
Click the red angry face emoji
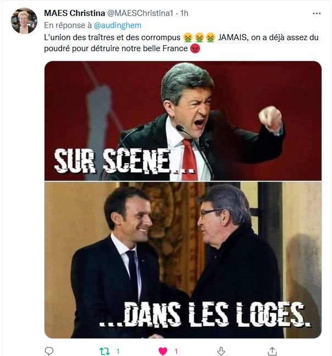(x=195, y=50)
